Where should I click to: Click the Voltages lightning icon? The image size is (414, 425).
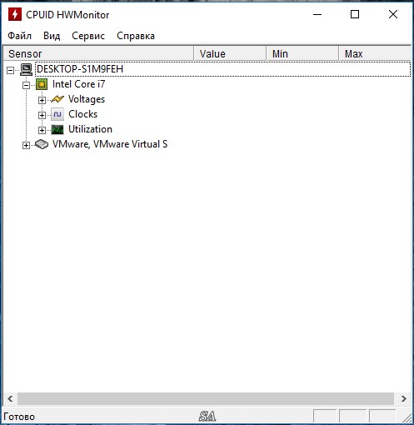57,99
